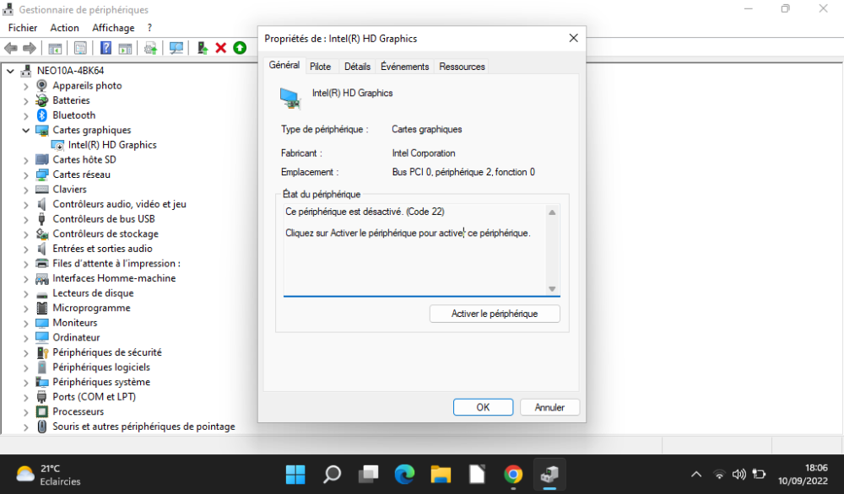Click the Bluetooth icon in the device tree
This screenshot has width=844, height=494.
(x=42, y=115)
